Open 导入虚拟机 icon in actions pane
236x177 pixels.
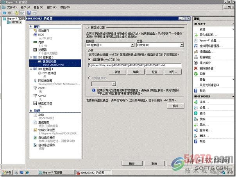tap(196, 35)
